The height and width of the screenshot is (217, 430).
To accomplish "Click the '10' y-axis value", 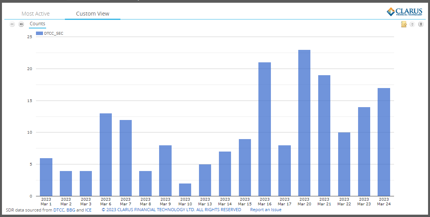I will click(30, 132).
